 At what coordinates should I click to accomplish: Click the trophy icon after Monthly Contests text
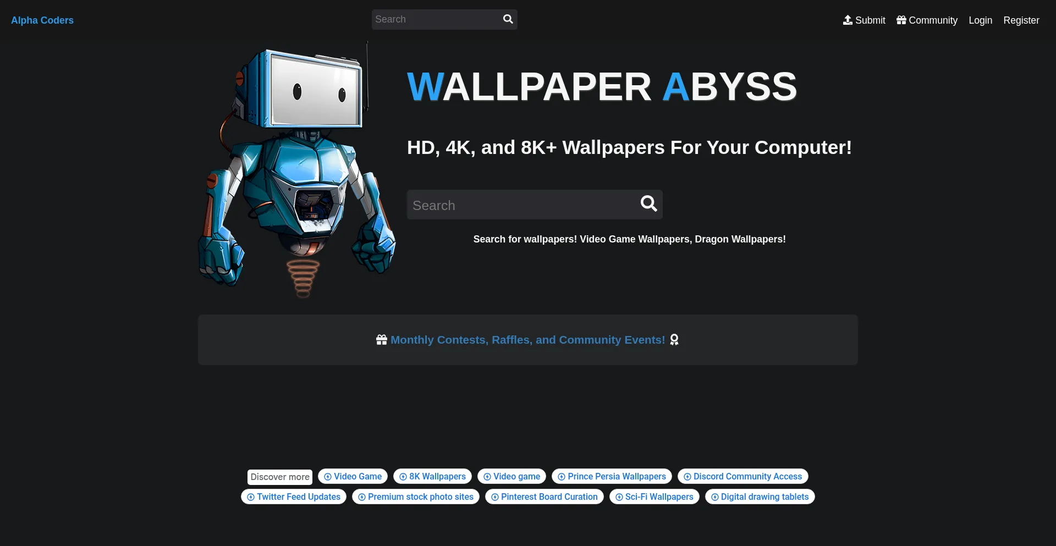[x=675, y=340]
